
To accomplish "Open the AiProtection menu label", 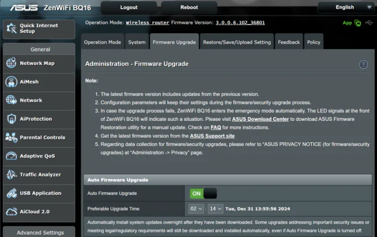I will point(36,118).
